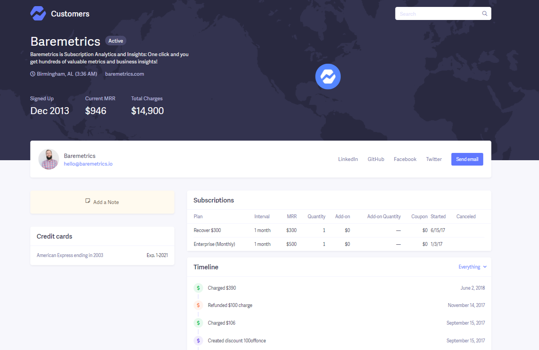Click the 1/3/17 started date
The height and width of the screenshot is (350, 539).
[x=436, y=244]
